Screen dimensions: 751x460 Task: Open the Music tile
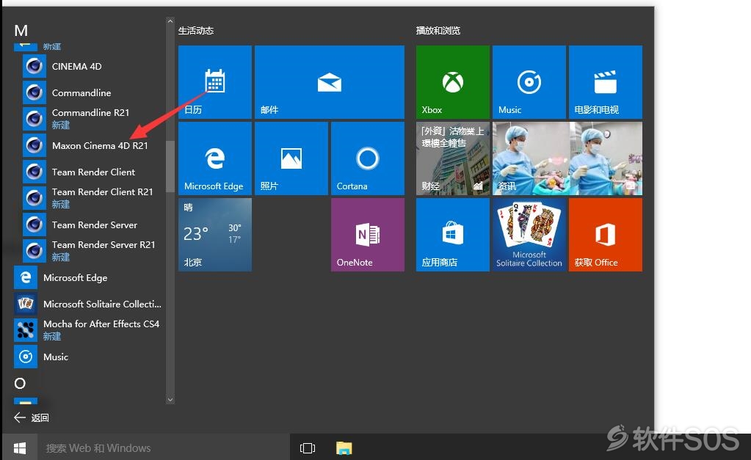529,82
